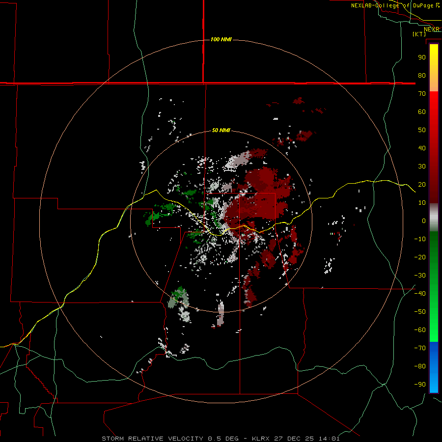The width and height of the screenshot is (442, 442).
Task: Click the STORM RELATIVE VELOCITY product title text
Action: 153,439
